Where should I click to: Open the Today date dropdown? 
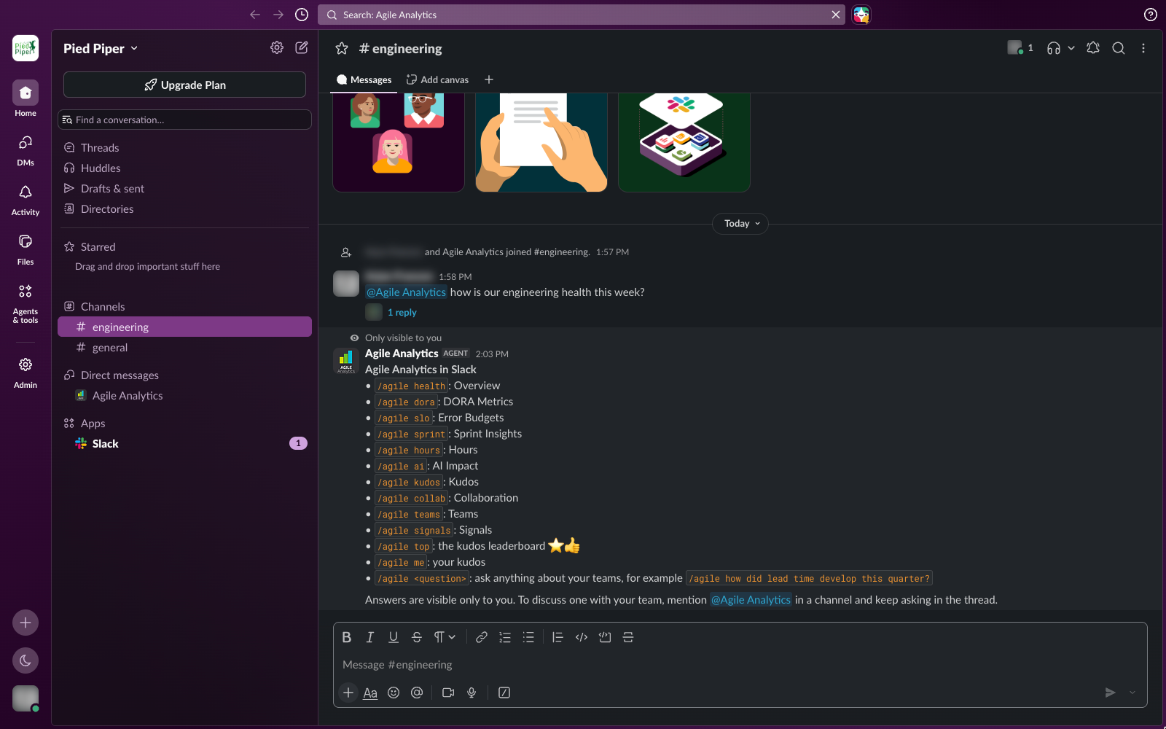740,224
